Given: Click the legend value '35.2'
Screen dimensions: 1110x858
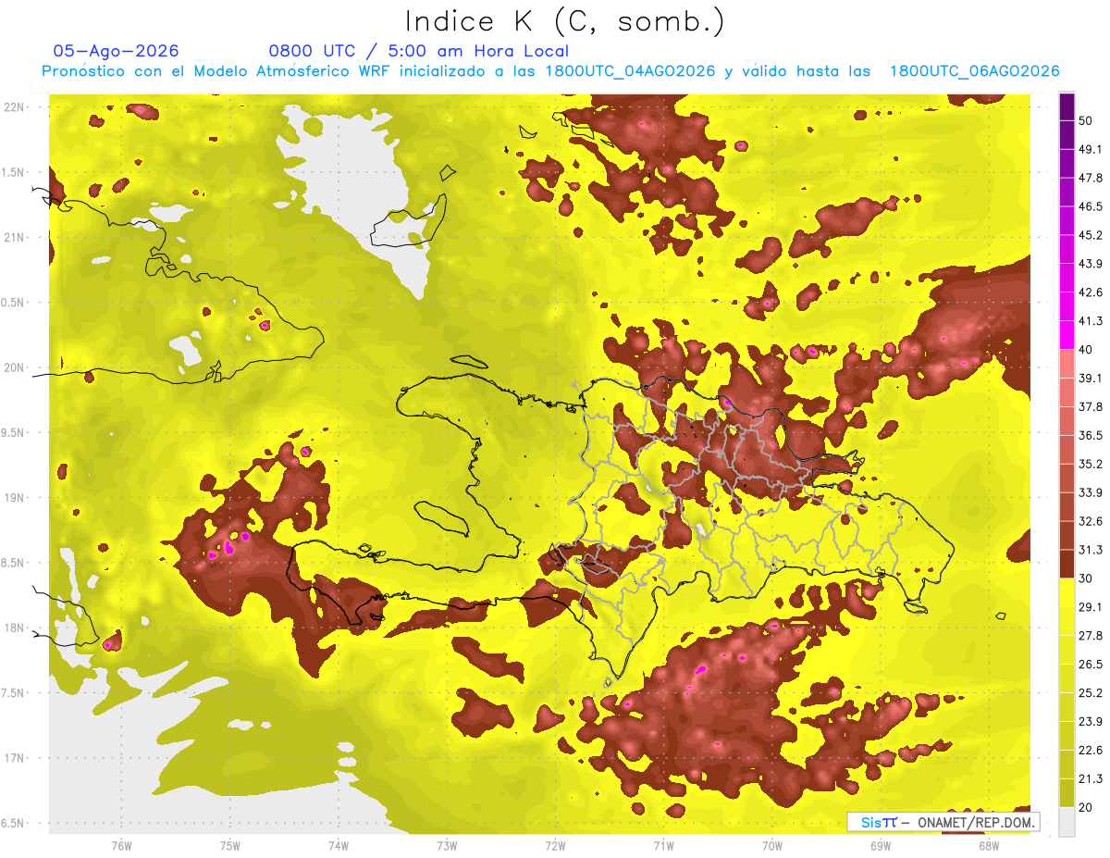Looking at the screenshot, I should tap(1091, 464).
